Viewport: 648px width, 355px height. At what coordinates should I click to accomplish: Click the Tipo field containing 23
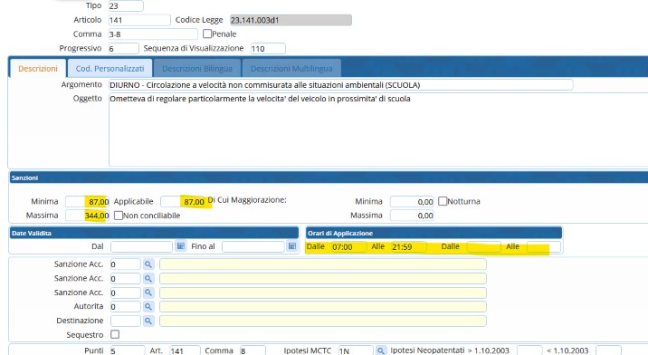[126, 5]
